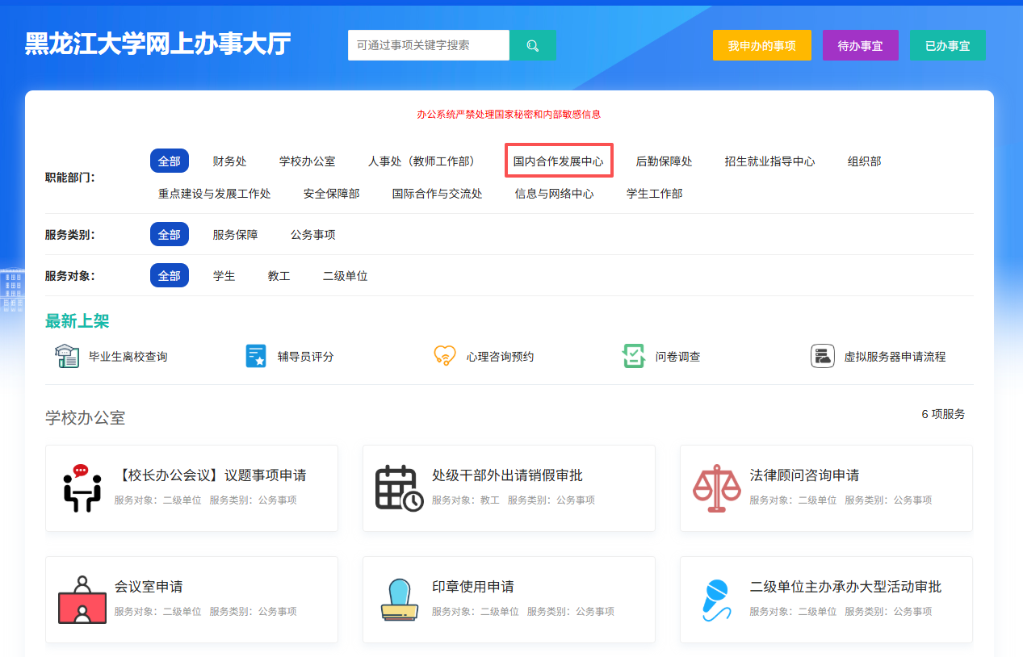1023x657 pixels.
Task: Click the search magnifier button
Action: 532,46
